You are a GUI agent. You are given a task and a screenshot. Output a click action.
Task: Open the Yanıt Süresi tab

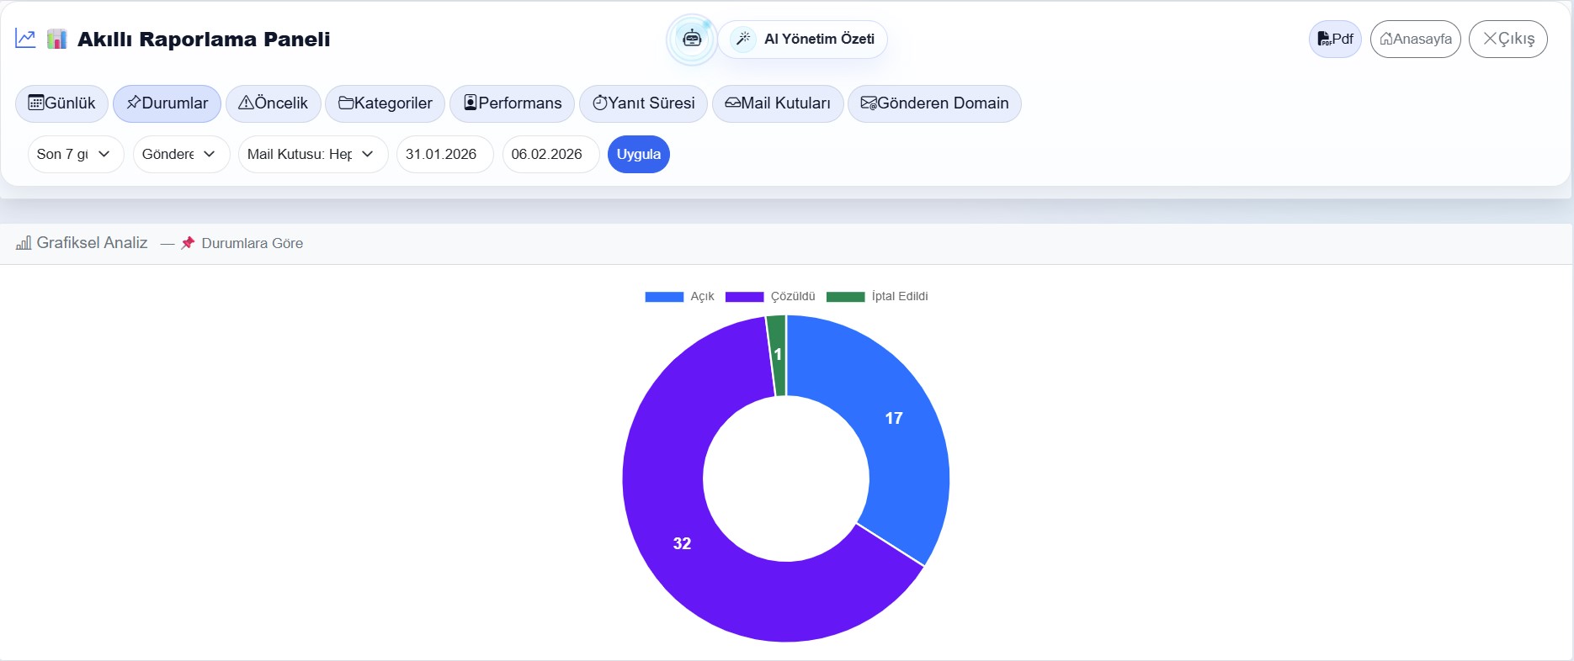(x=643, y=103)
